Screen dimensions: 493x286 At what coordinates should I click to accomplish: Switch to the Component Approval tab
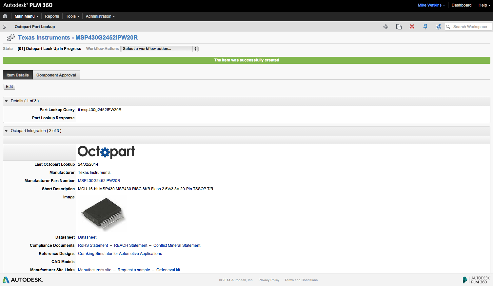pyautogui.click(x=56, y=75)
